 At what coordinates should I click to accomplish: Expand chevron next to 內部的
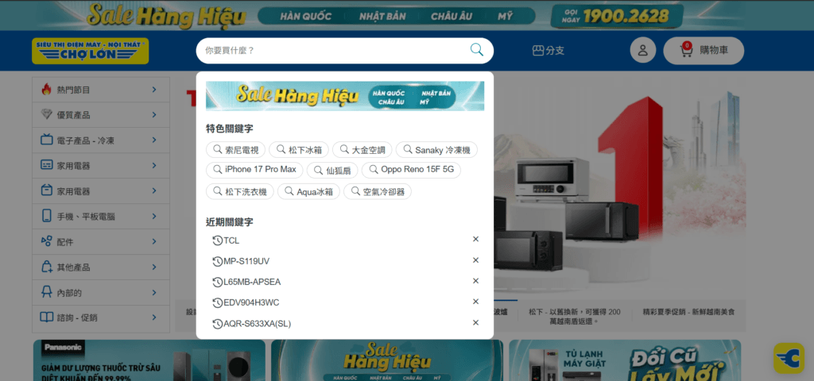[x=154, y=292]
